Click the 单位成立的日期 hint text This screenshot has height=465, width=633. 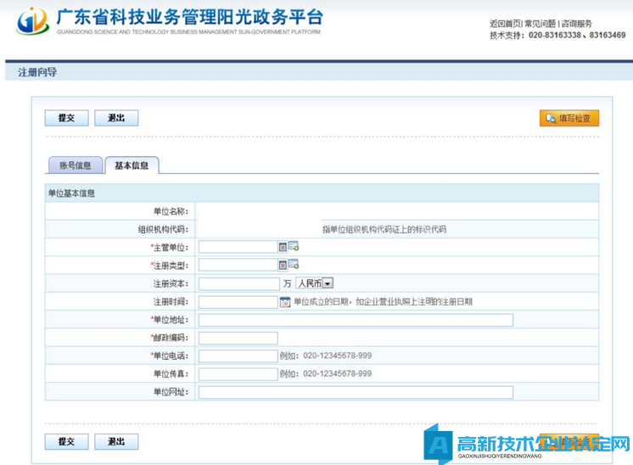pyautogui.click(x=383, y=301)
